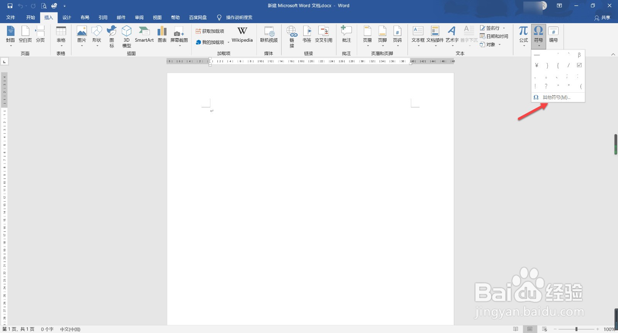Click the quick print icon in the title bar
618x333 pixels.
(x=54, y=6)
